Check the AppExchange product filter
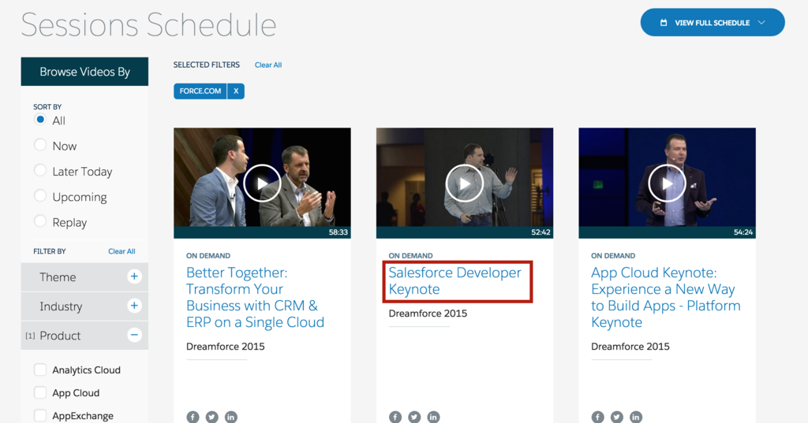Image resolution: width=808 pixels, height=423 pixels. point(40,415)
